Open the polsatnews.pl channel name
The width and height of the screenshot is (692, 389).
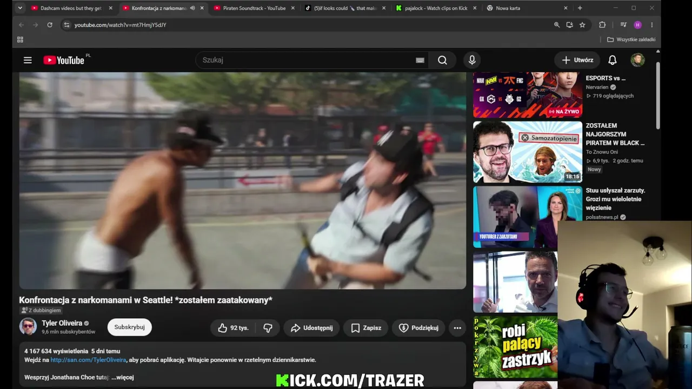(x=602, y=217)
